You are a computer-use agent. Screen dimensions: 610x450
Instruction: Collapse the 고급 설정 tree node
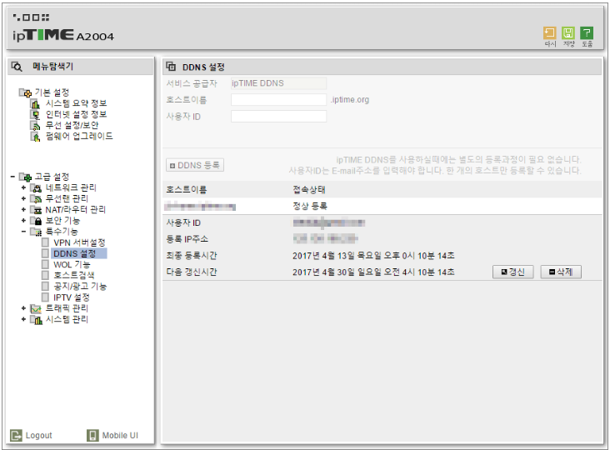(12, 177)
